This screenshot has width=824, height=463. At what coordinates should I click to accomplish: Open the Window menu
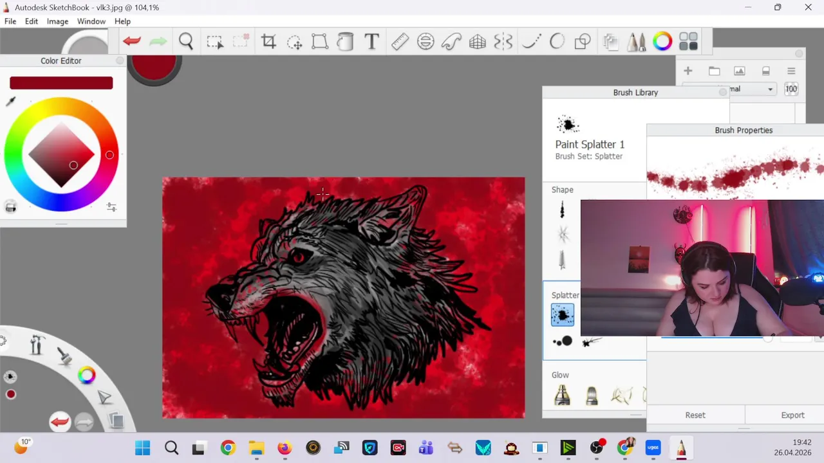coord(91,21)
